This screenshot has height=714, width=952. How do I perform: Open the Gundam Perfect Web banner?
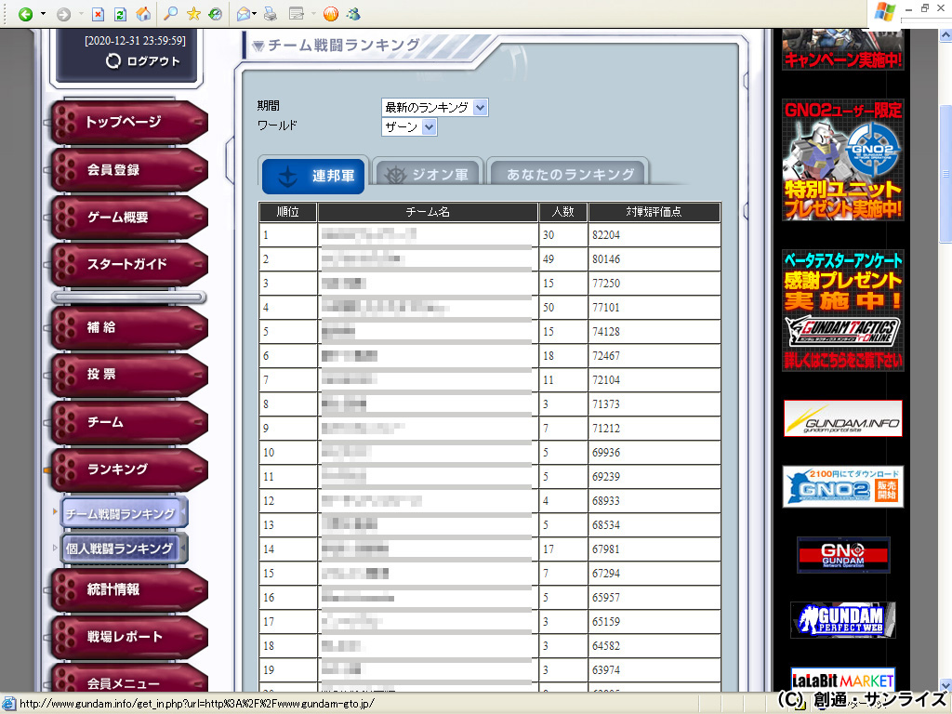coord(843,620)
